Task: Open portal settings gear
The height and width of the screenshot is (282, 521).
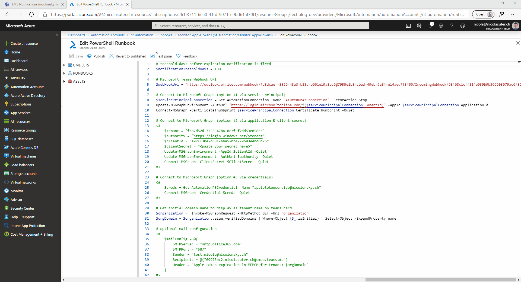Action: pos(441,26)
